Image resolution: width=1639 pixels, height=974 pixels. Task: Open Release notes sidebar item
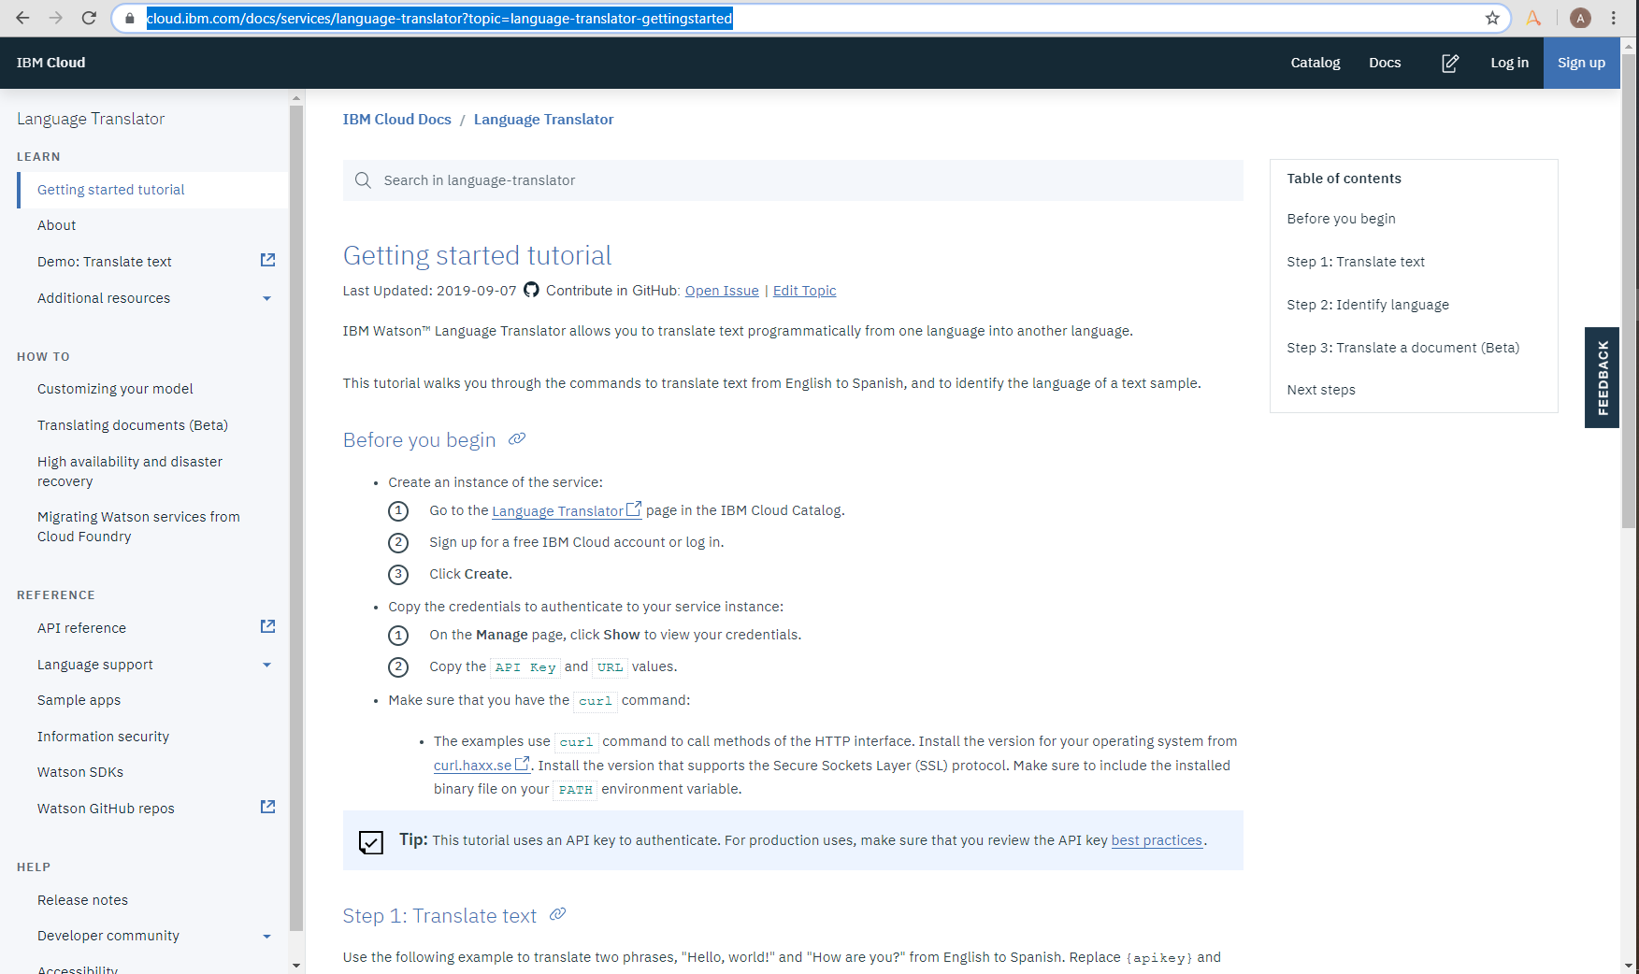pyautogui.click(x=82, y=900)
